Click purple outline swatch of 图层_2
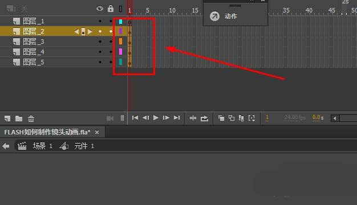The height and width of the screenshot is (205, 357). tap(121, 31)
